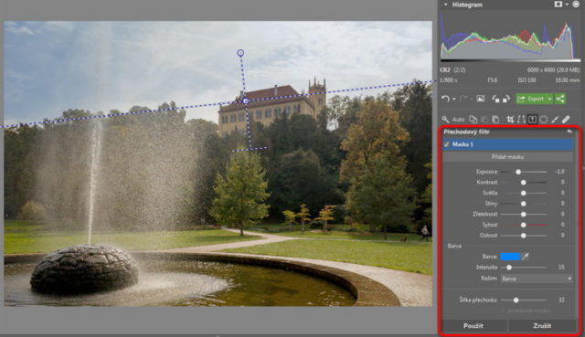Select the active Gradient filter tool

click(x=532, y=120)
